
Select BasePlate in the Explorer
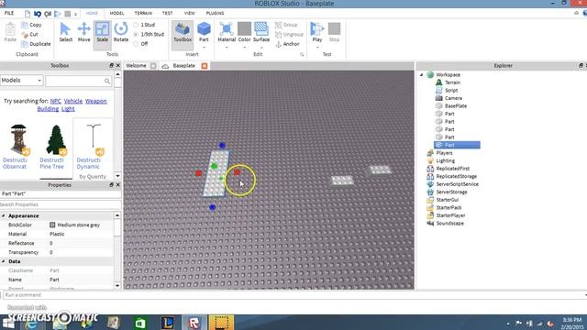456,106
